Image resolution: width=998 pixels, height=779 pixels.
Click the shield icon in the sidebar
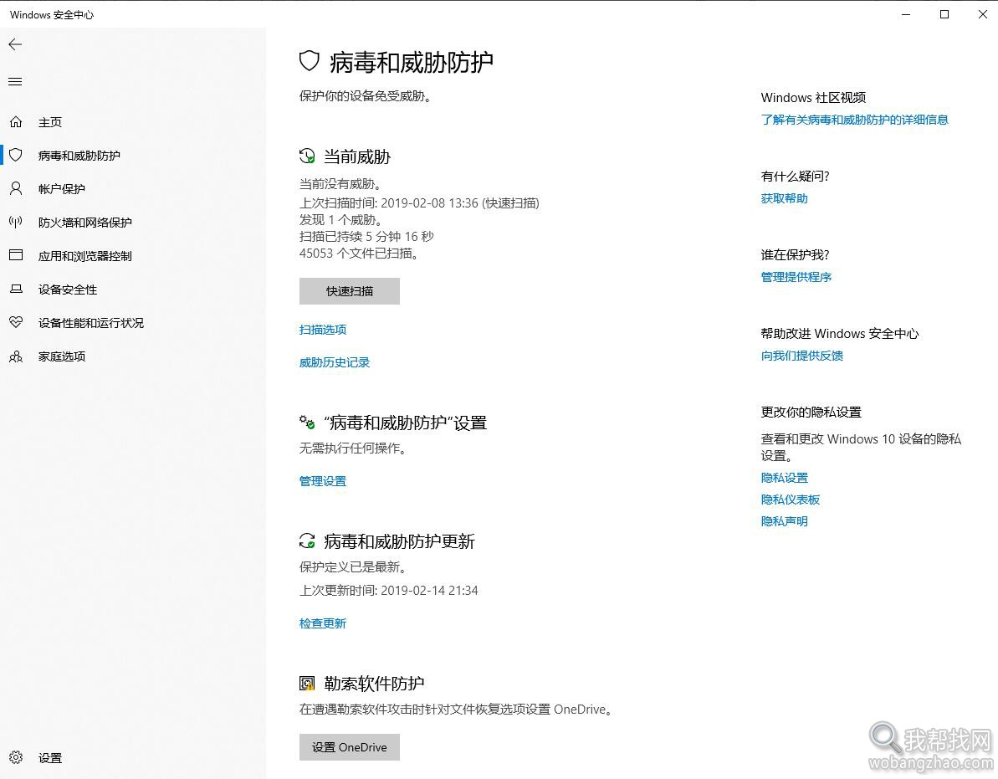[16, 155]
